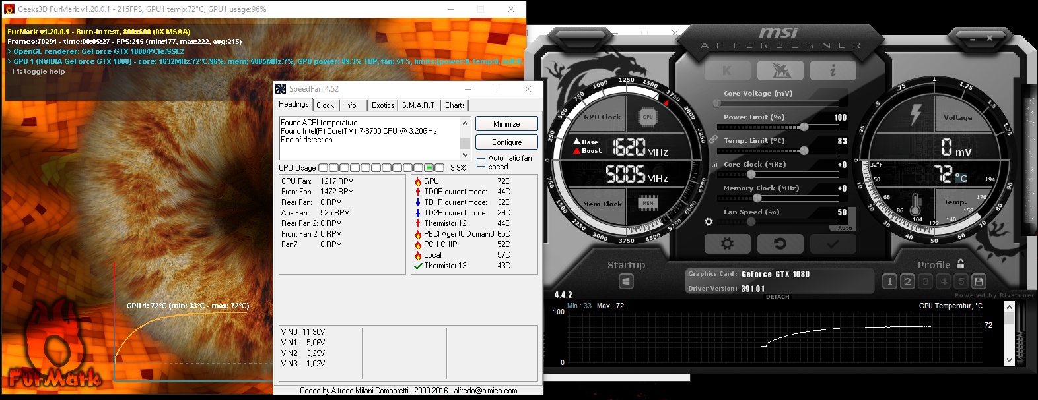
Task: Click the Memory Clock slider handle
Action: (757, 198)
